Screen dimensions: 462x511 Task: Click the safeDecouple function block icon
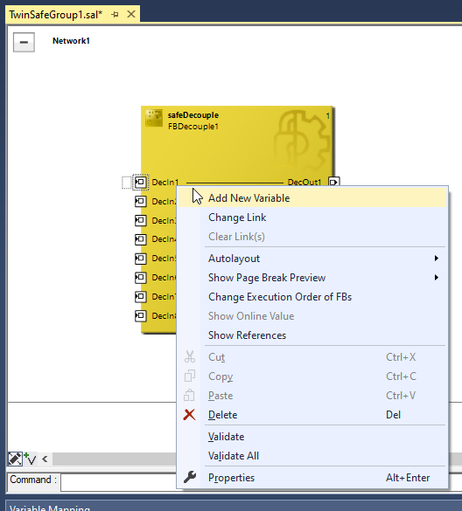click(x=154, y=118)
